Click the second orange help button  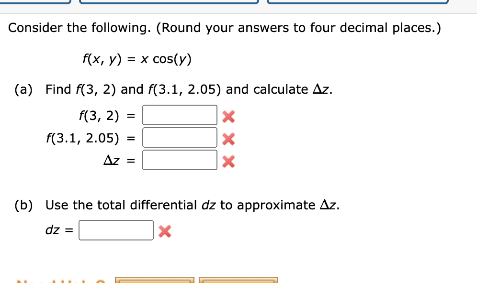[x=238, y=280]
